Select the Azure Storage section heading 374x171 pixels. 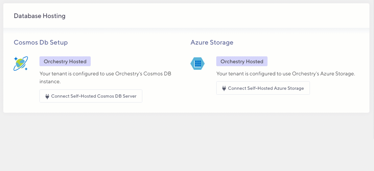pyautogui.click(x=212, y=42)
